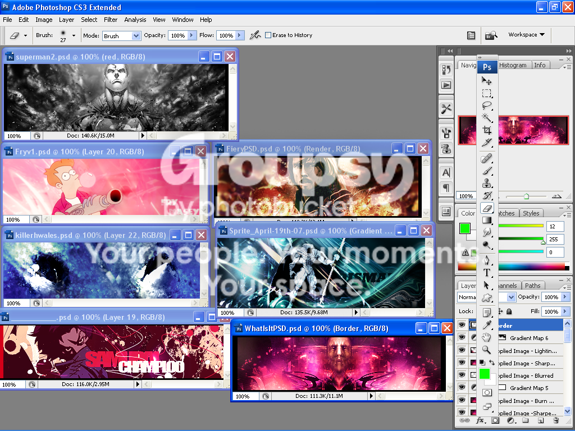
Task: Click the green value field showing 255
Action: 555,239
